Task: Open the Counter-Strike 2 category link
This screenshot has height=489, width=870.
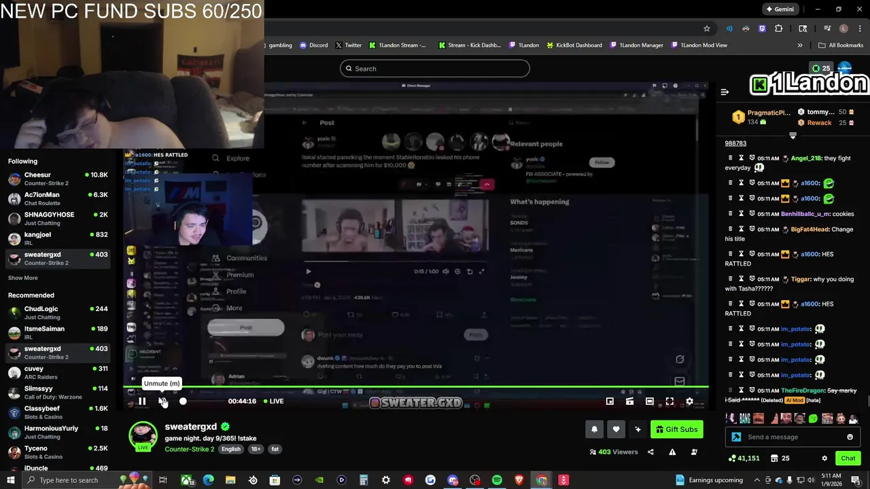Action: (189, 449)
